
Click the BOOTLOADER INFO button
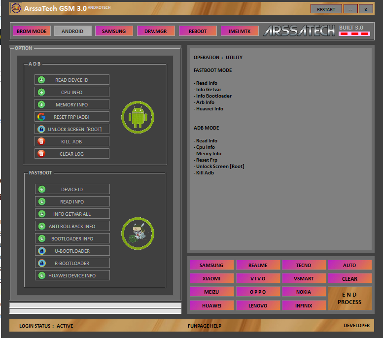(72, 238)
